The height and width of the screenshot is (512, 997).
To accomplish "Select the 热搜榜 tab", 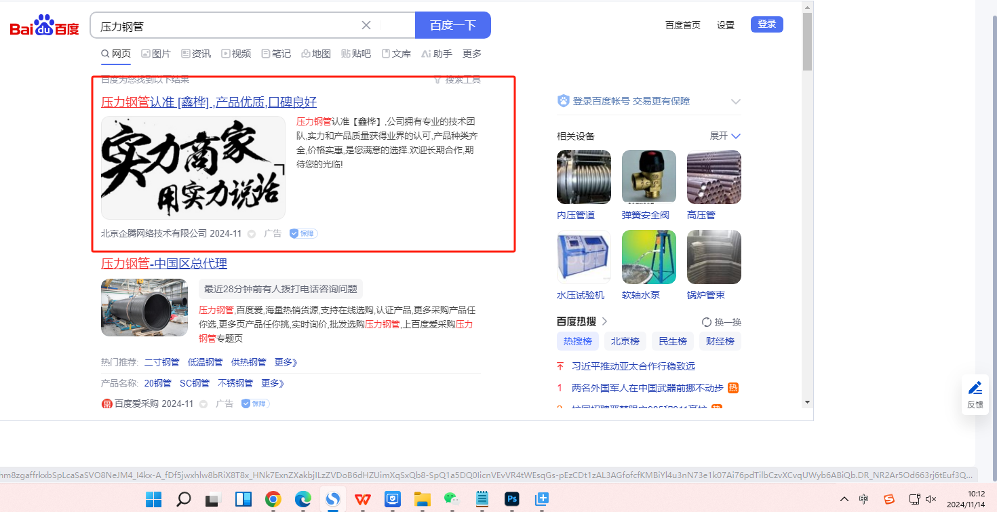I will click(x=578, y=341).
